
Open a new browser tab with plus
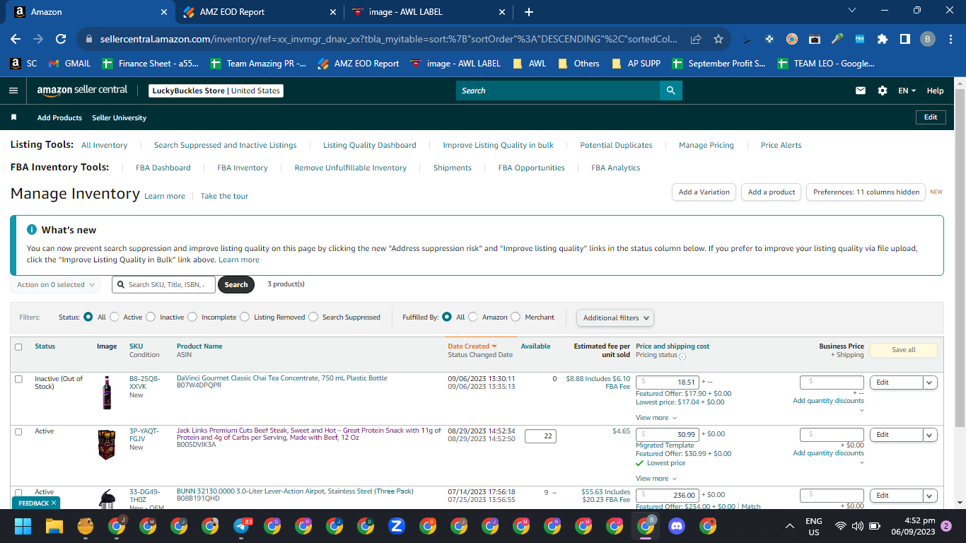click(x=529, y=12)
